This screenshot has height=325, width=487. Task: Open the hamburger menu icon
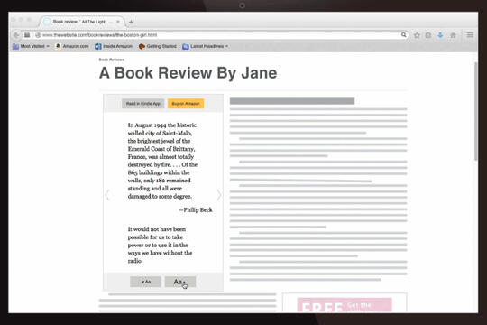click(x=470, y=35)
